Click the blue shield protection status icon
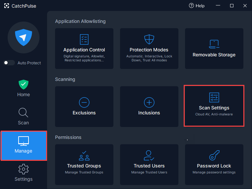This screenshot has height=189, width=252. (24, 37)
